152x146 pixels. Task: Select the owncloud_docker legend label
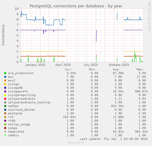coord(22,110)
